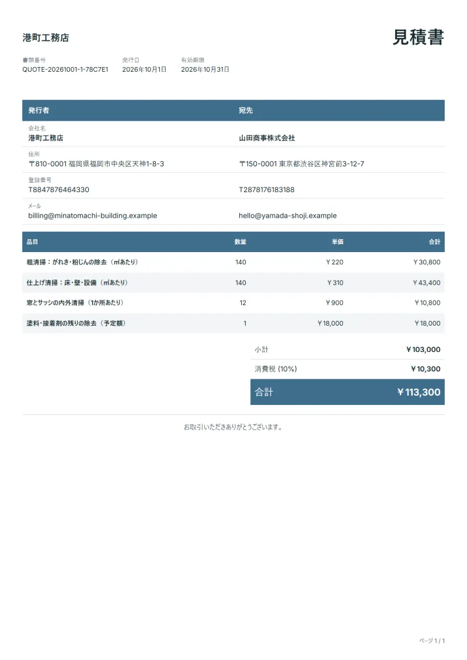
Task: Click tax amount ¥10,300
Action: 426,369
